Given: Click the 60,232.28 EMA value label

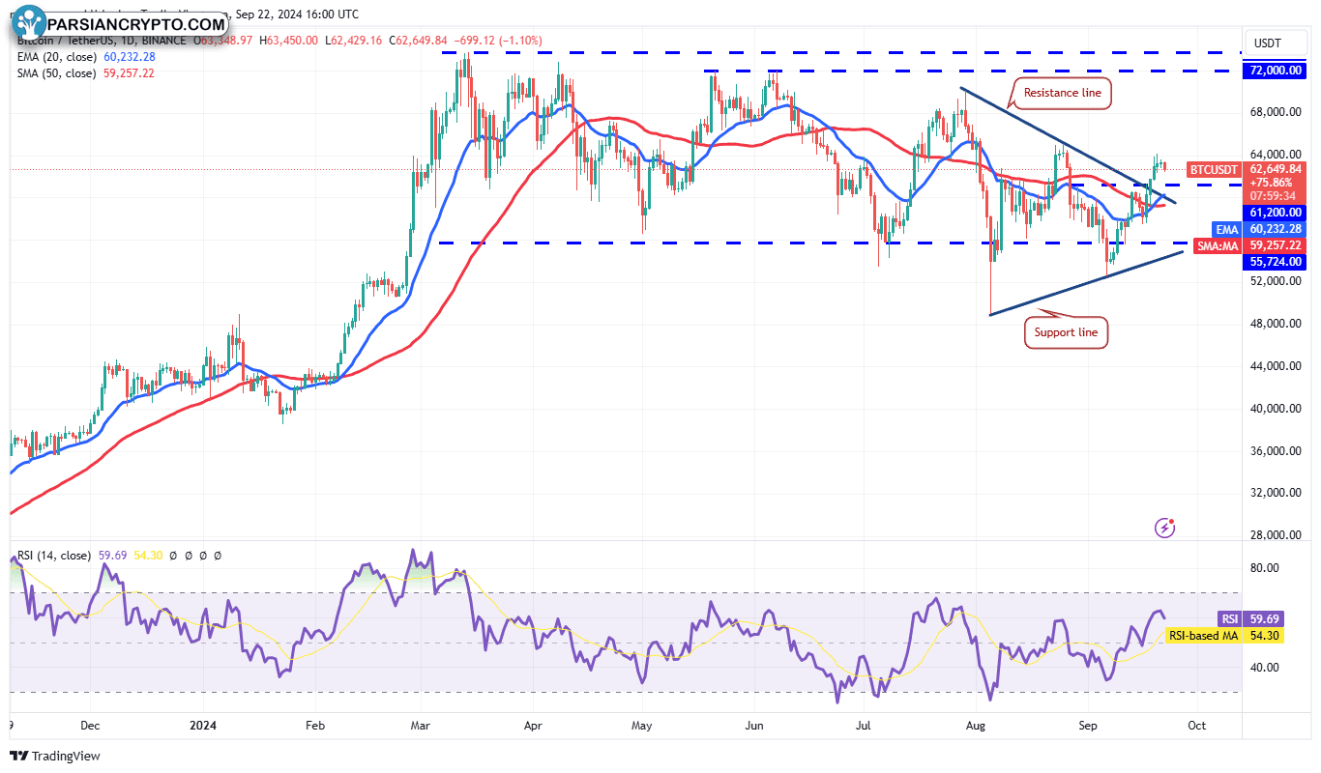Looking at the screenshot, I should click(x=1277, y=229).
